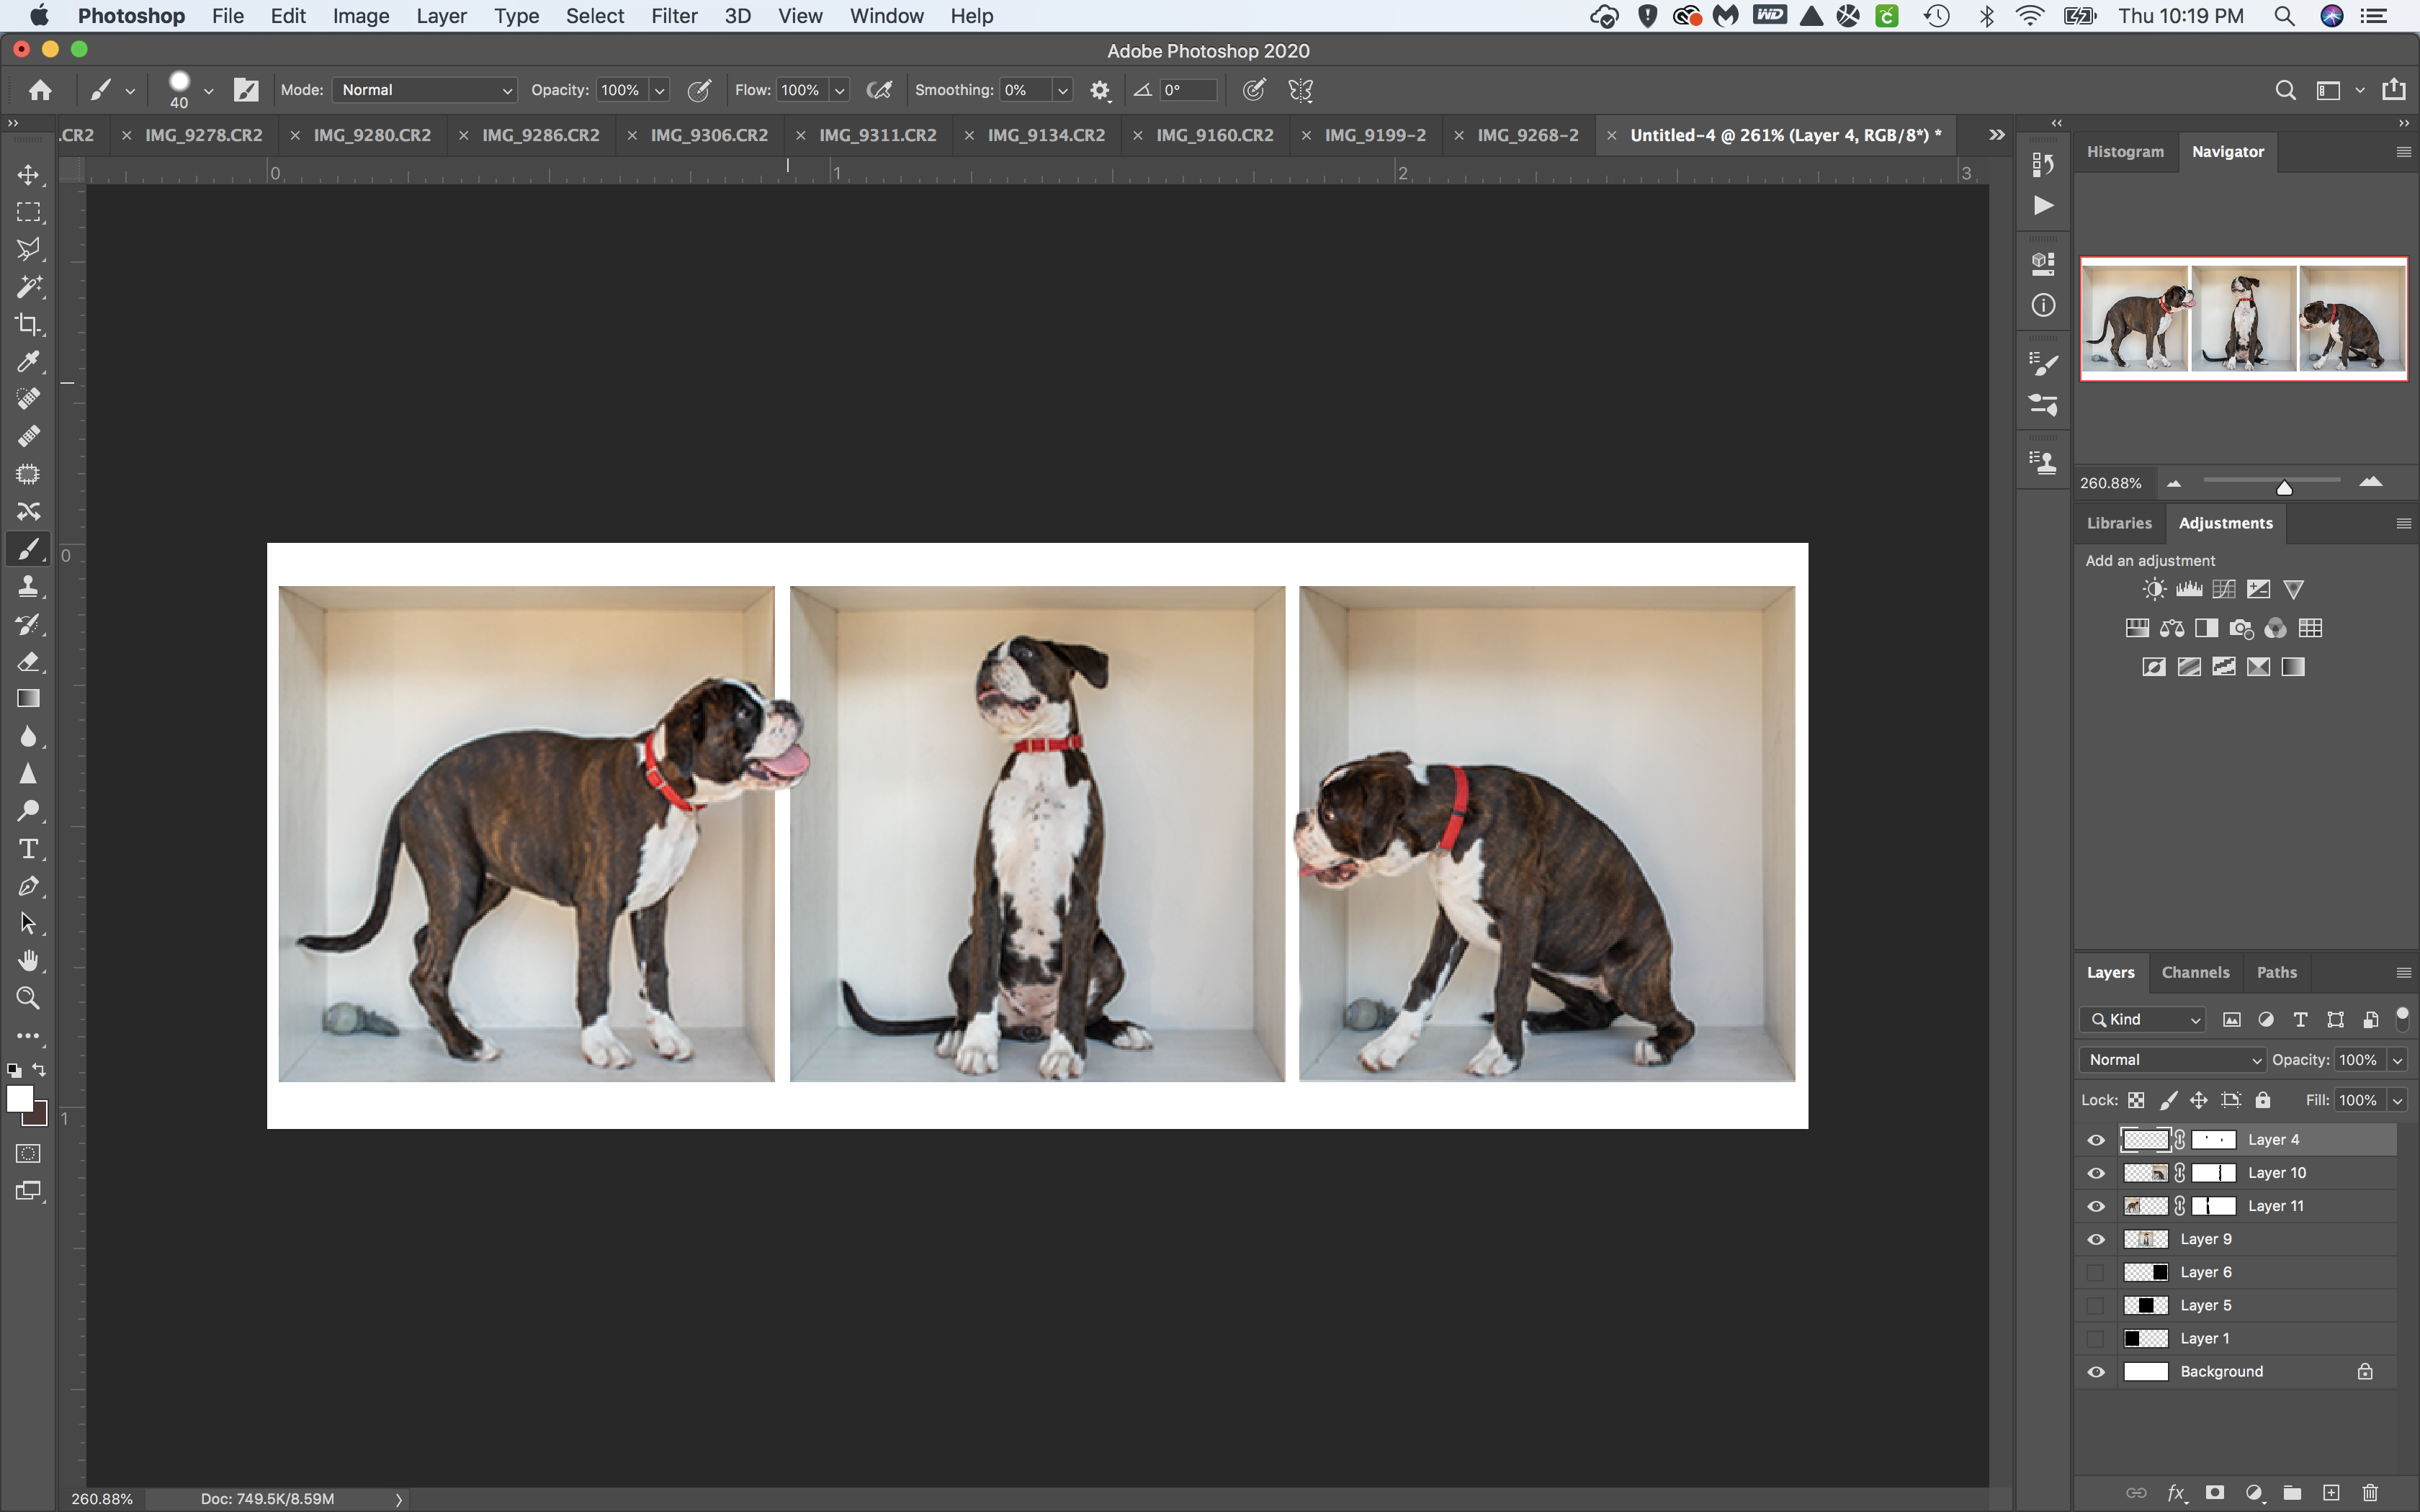The height and width of the screenshot is (1512, 2420).
Task: Open layer Opacity dropdown arrow
Action: (x=2397, y=1060)
